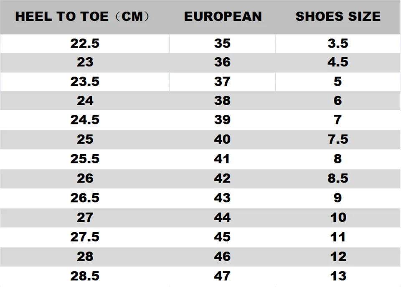Select the 27.5 heel to toe cell
Viewport: 401px width, 287px height.
[85, 237]
